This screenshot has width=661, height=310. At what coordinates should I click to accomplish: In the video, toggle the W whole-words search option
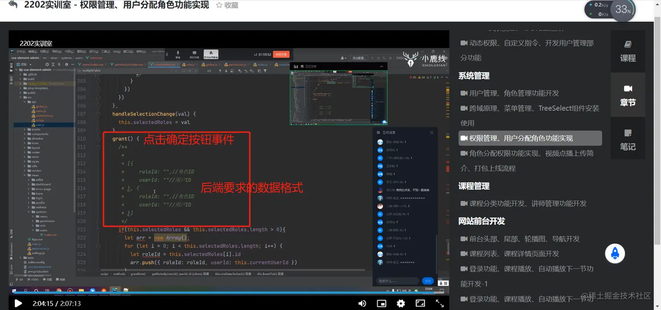190,71
